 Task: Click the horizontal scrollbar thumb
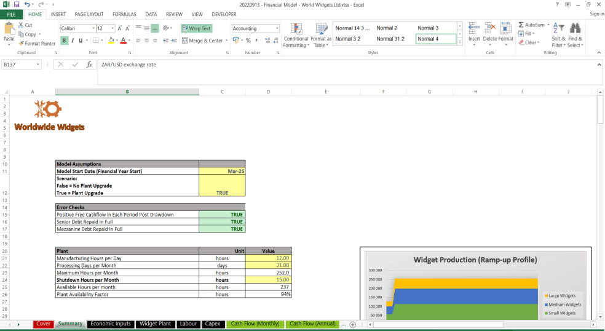tap(438, 324)
